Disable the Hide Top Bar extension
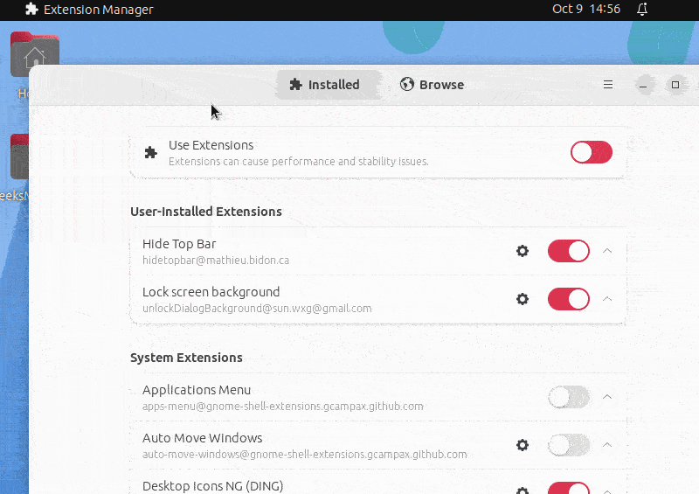The width and height of the screenshot is (699, 494). 569,251
